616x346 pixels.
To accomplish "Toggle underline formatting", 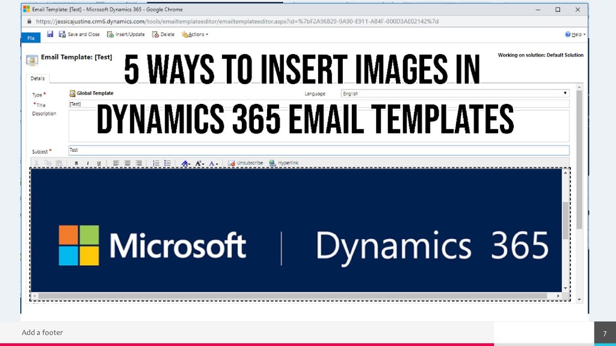I will pos(99,163).
